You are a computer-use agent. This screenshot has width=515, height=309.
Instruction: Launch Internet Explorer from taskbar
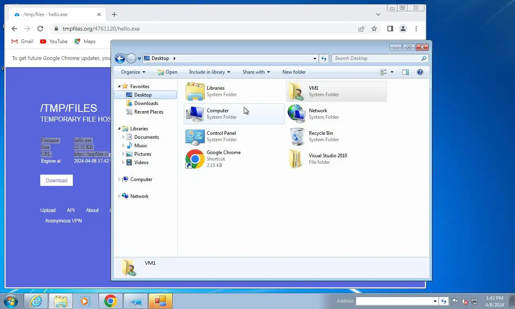36,301
